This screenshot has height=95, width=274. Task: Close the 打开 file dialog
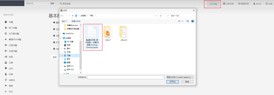[193, 10]
